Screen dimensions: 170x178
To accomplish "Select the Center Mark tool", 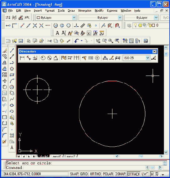I will [x=97, y=58].
